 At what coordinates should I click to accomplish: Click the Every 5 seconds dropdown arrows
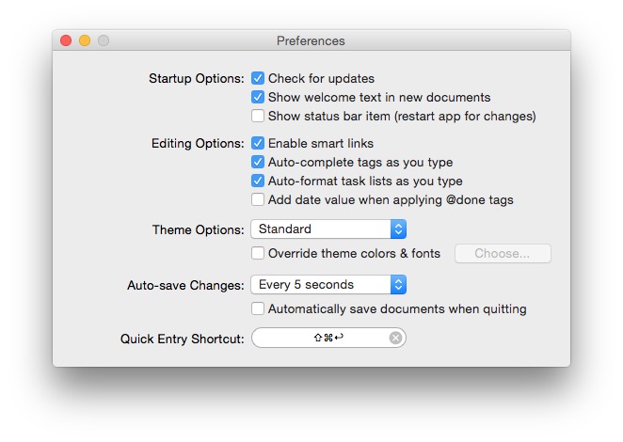(398, 285)
